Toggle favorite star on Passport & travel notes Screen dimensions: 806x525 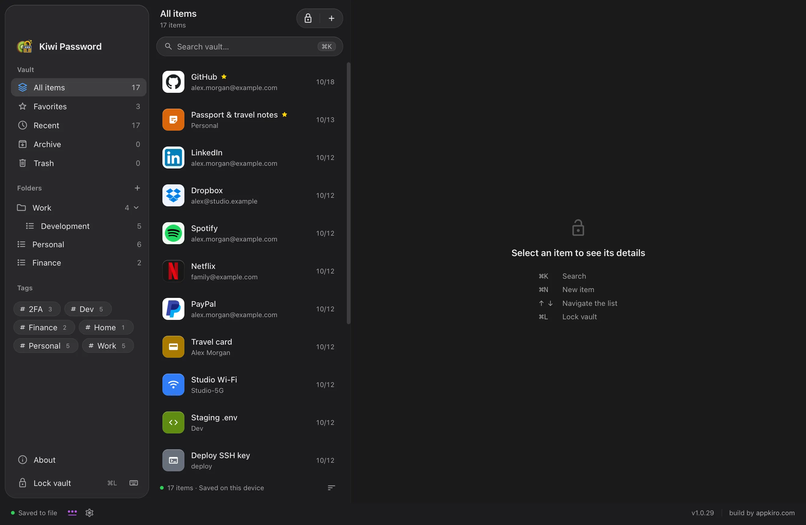tap(285, 114)
